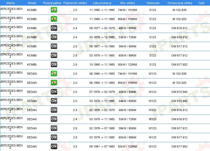Click the ON diesel icon for SEDAN 65kW / 88KM
The width and height of the screenshot is (210, 151).
(x=54, y=137)
